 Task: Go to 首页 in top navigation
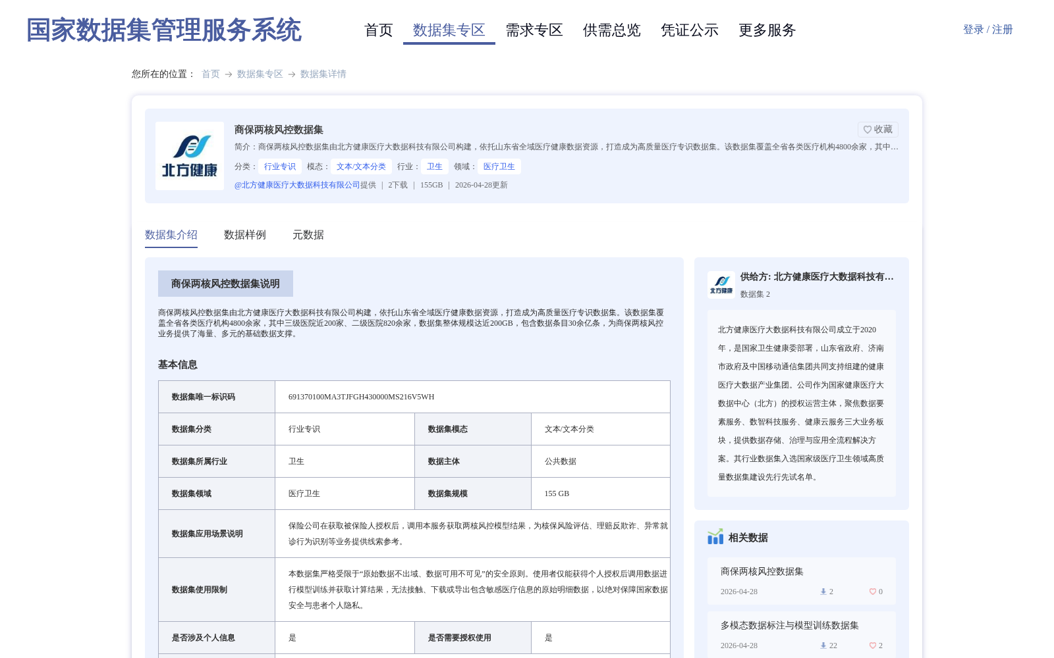click(379, 30)
